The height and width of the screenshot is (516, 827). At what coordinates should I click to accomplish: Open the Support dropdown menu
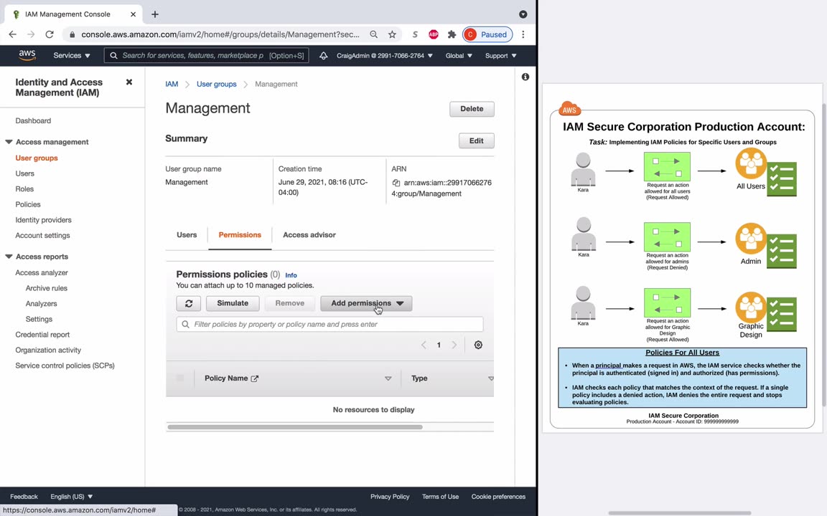pyautogui.click(x=500, y=55)
